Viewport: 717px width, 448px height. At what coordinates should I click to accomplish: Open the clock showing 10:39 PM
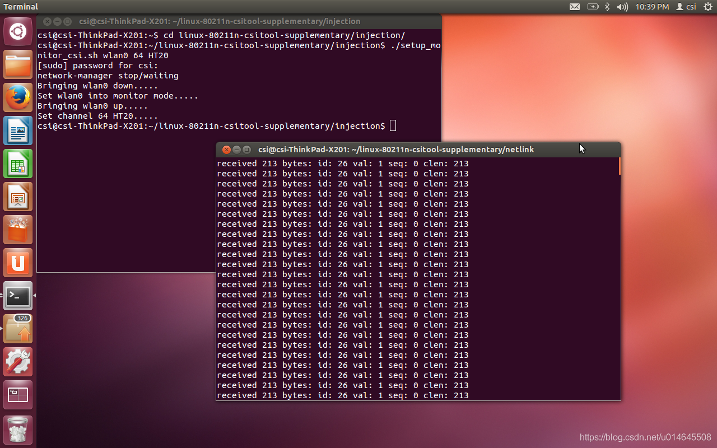(652, 7)
